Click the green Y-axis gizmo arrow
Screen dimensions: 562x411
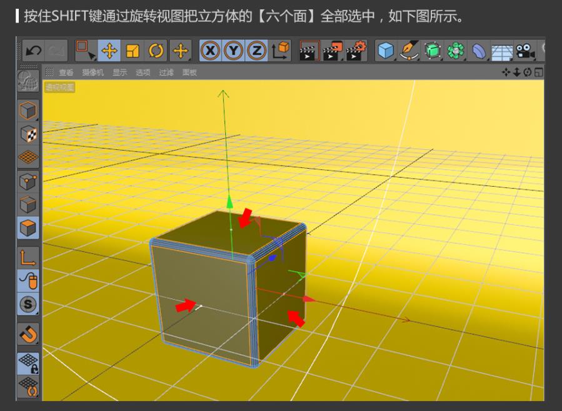click(229, 201)
